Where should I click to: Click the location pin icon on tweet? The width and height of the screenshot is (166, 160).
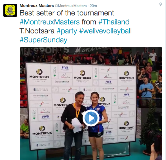point(161,4)
